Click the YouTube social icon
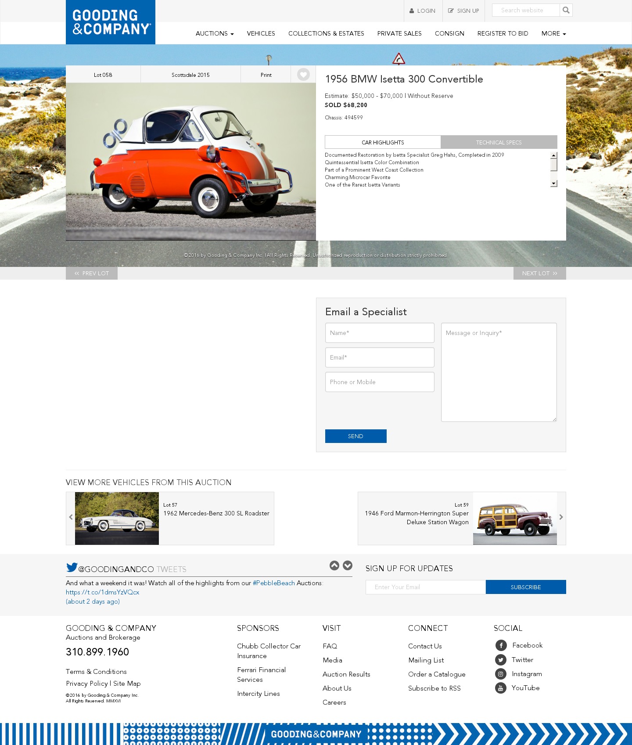The width and height of the screenshot is (632, 745). (x=501, y=688)
